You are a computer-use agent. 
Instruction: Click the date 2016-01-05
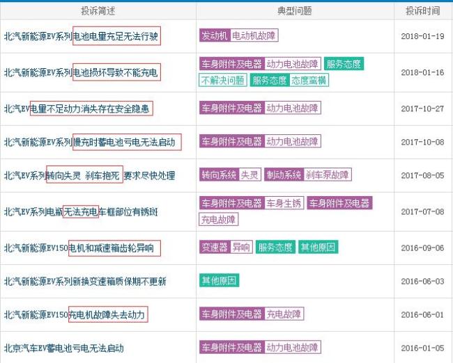(422, 348)
